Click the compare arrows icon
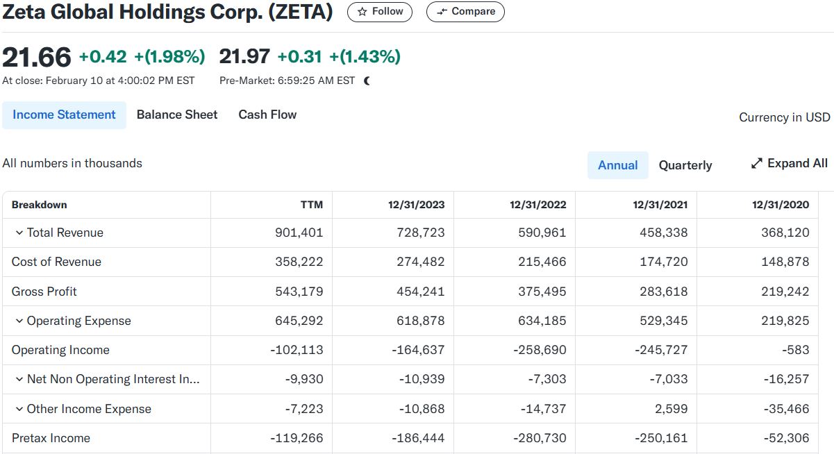834x454 pixels. [442, 12]
